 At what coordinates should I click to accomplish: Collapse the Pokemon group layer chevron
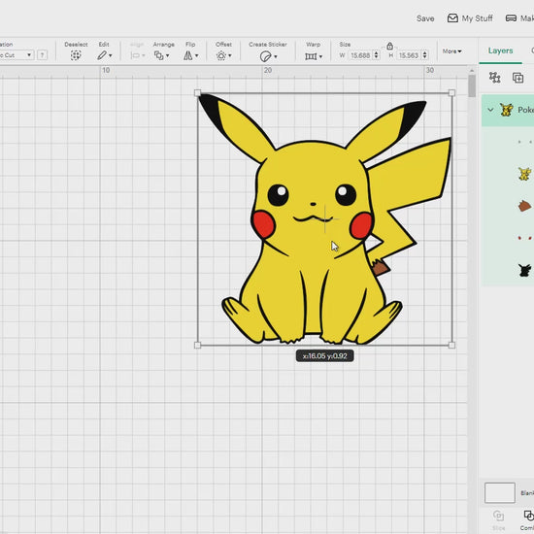pyautogui.click(x=490, y=110)
